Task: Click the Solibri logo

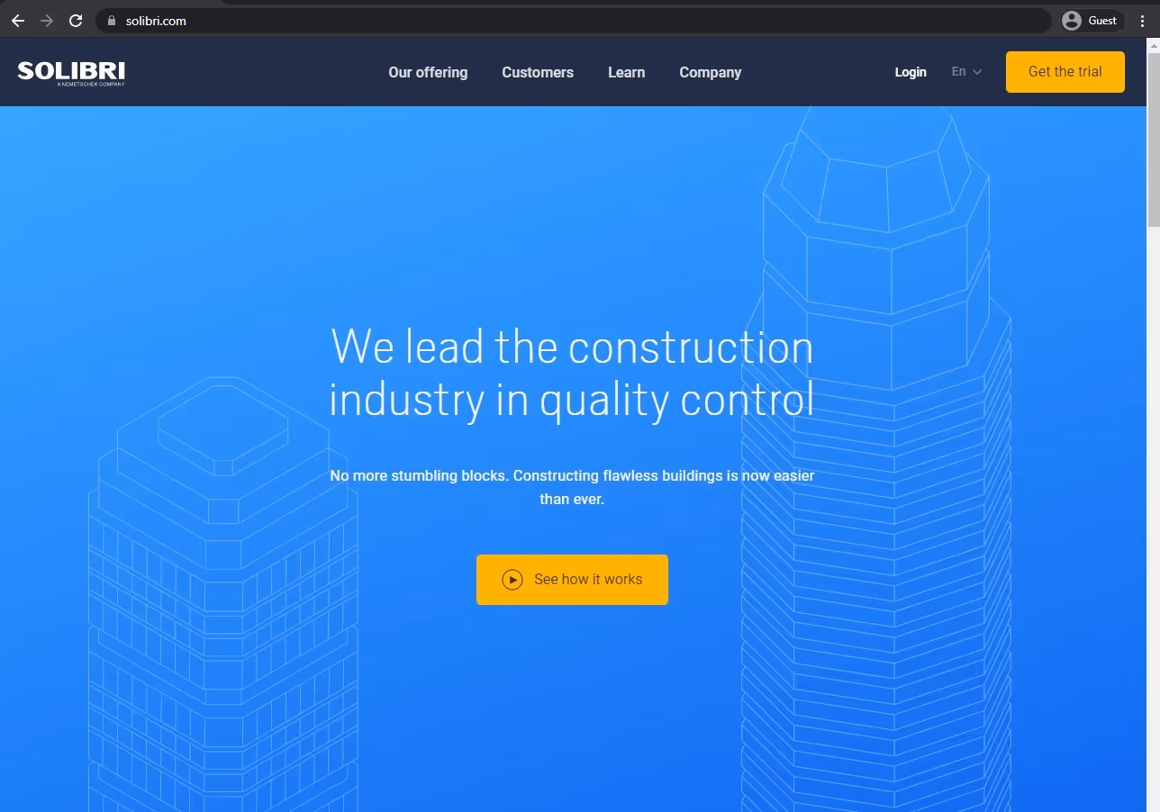Action: click(x=71, y=73)
